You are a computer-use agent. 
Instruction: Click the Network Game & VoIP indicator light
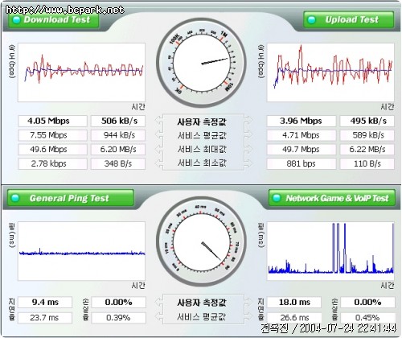(x=277, y=198)
